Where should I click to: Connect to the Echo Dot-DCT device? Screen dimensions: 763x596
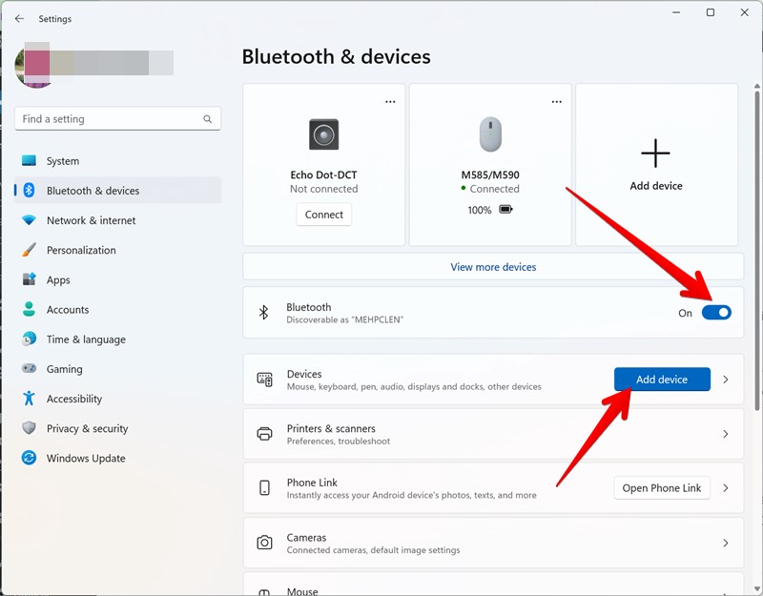[x=323, y=214]
